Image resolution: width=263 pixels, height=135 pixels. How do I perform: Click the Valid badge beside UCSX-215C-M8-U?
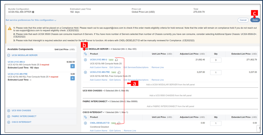111,59
